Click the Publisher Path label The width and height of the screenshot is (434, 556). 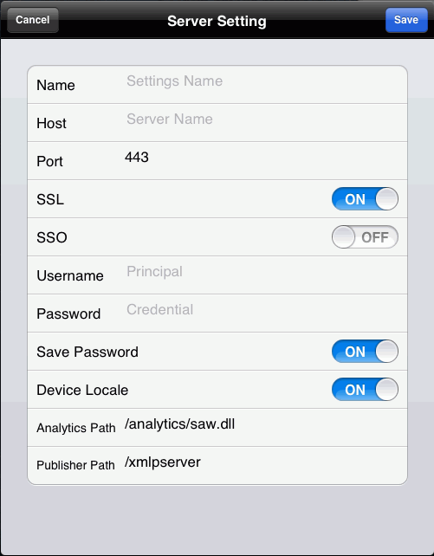pyautogui.click(x=75, y=465)
